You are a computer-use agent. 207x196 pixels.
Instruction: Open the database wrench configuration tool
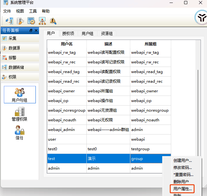click(20, 21)
